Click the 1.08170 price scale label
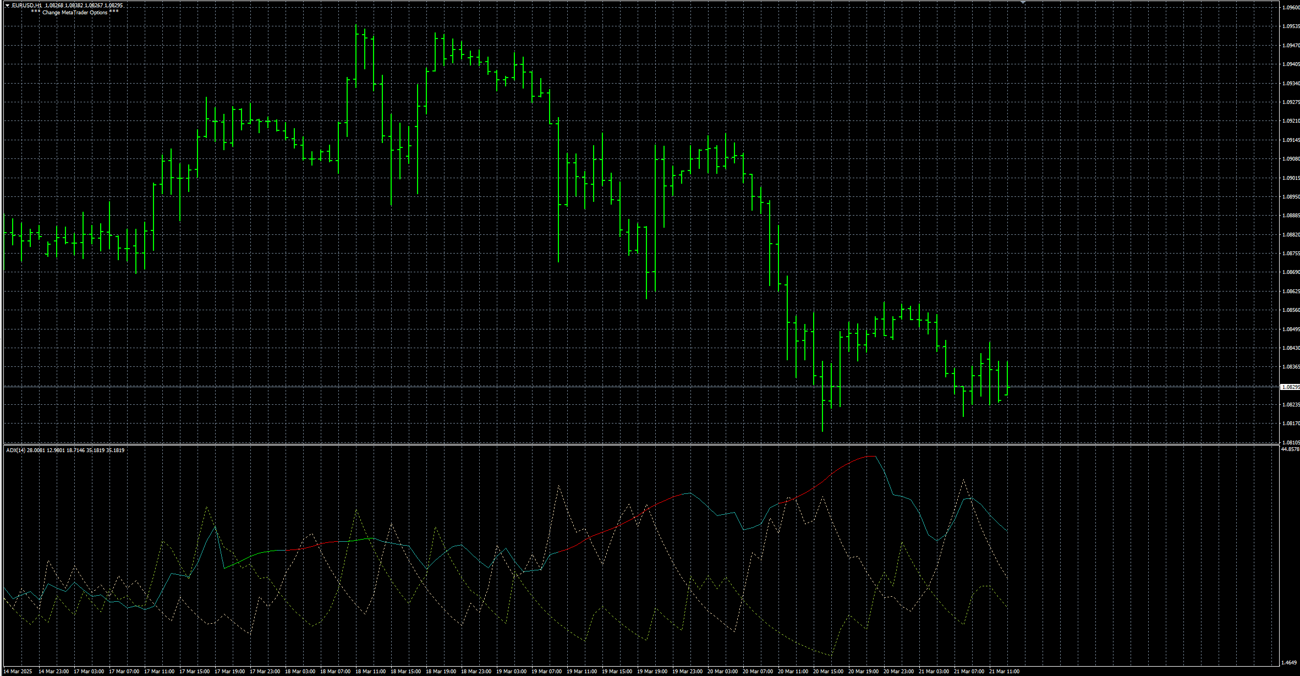Screen dimensions: 1300x676 click(x=1291, y=424)
